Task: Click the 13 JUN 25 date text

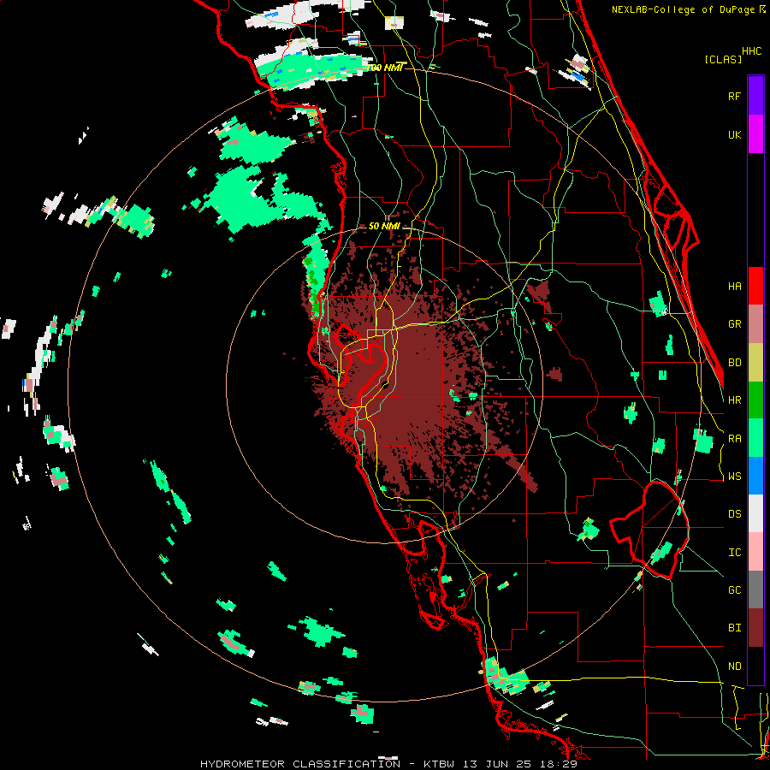Action: click(x=497, y=764)
